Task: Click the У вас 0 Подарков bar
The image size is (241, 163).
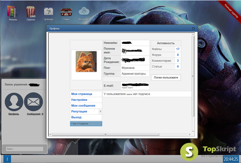Action: pos(86,124)
